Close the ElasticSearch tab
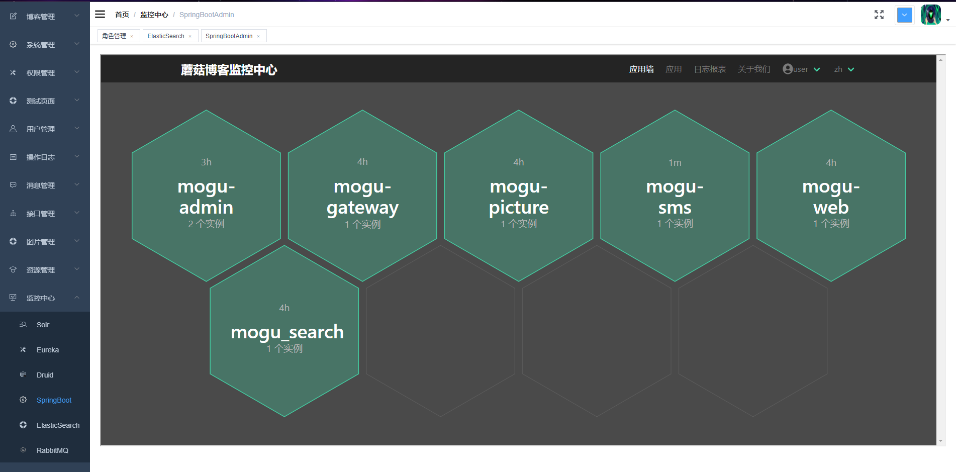This screenshot has width=956, height=472. [190, 36]
